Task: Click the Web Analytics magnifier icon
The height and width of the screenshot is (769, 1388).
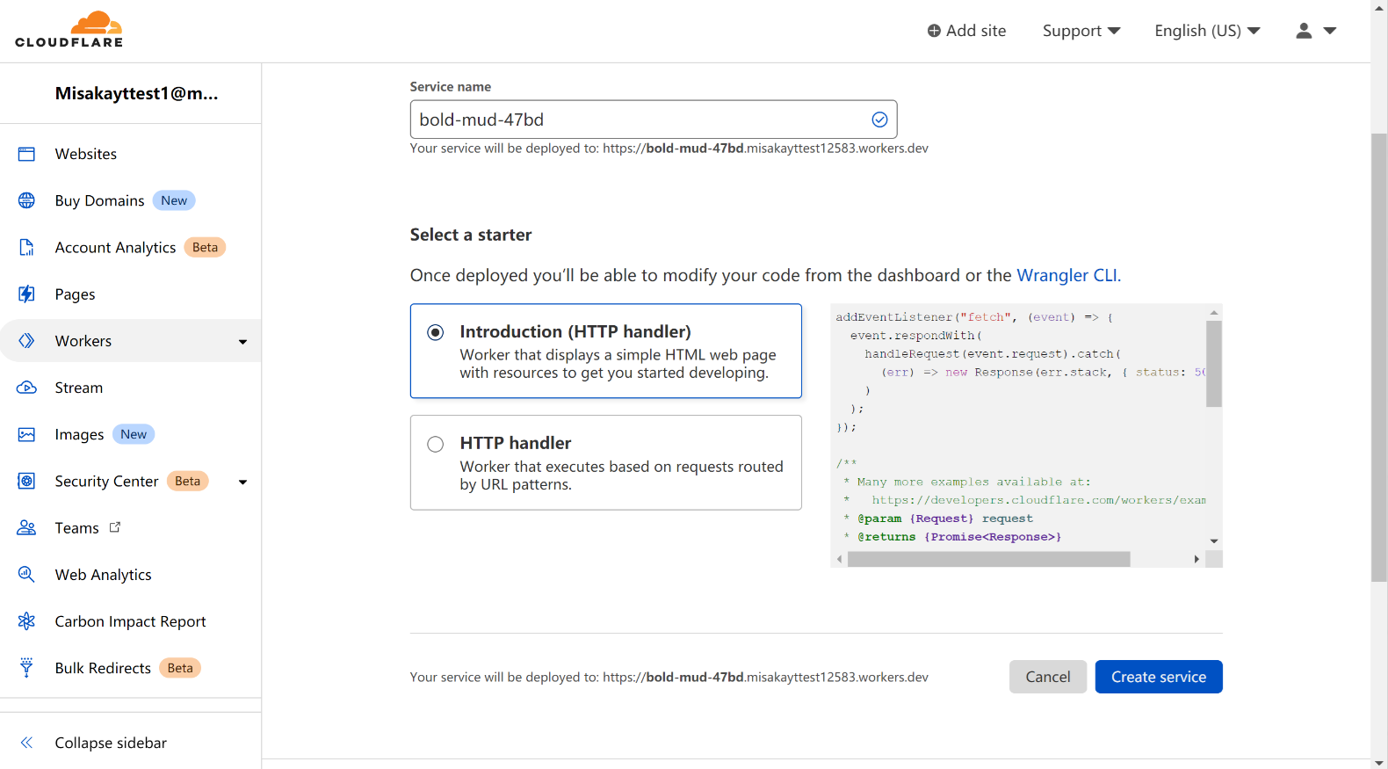Action: 26,574
